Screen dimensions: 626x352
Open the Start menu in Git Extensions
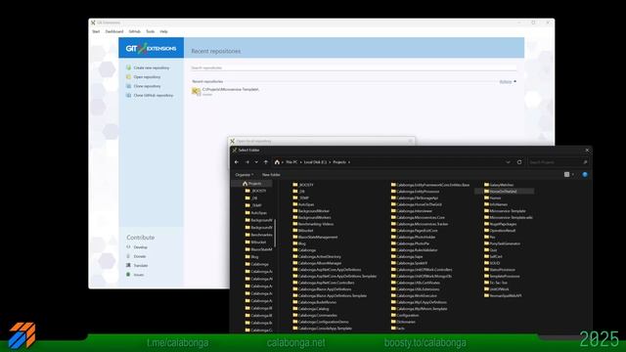96,31
